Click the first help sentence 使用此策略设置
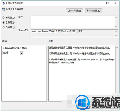 80,48
